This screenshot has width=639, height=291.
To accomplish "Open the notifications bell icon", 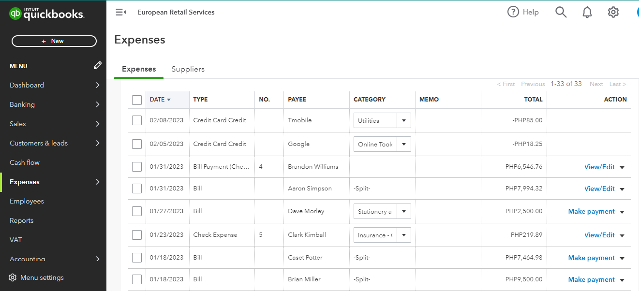I will click(587, 12).
